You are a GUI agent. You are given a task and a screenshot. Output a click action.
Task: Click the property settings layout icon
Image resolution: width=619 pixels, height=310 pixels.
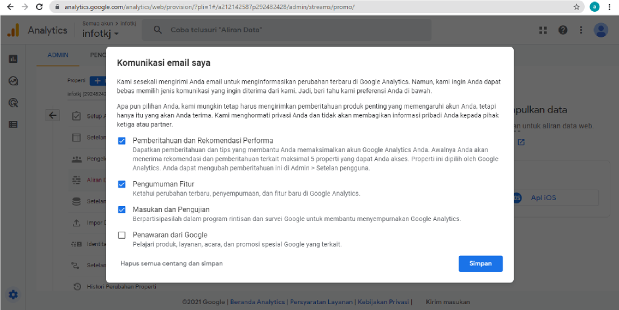pyautogui.click(x=76, y=138)
